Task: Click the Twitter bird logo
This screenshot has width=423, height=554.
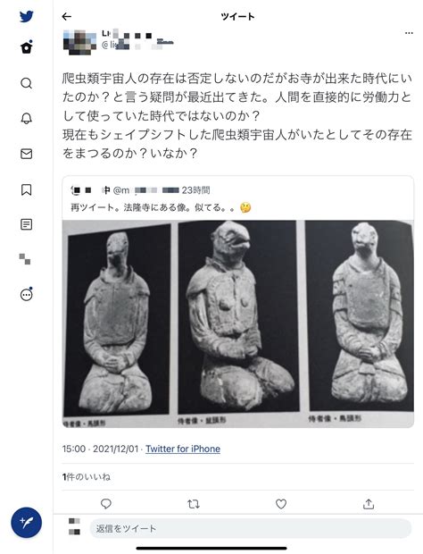Action: 27,16
